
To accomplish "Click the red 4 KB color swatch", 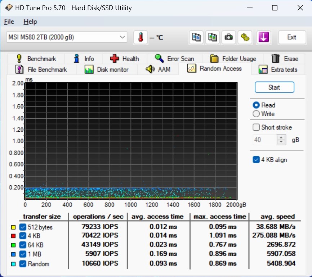I will pos(13,236).
